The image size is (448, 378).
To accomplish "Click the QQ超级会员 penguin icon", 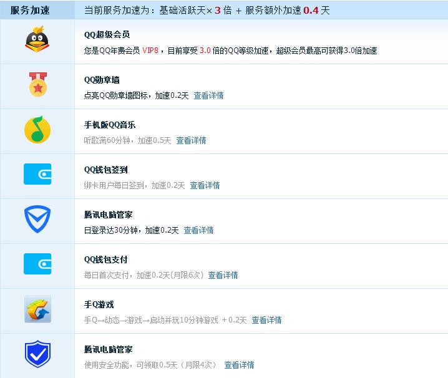I will (x=37, y=39).
